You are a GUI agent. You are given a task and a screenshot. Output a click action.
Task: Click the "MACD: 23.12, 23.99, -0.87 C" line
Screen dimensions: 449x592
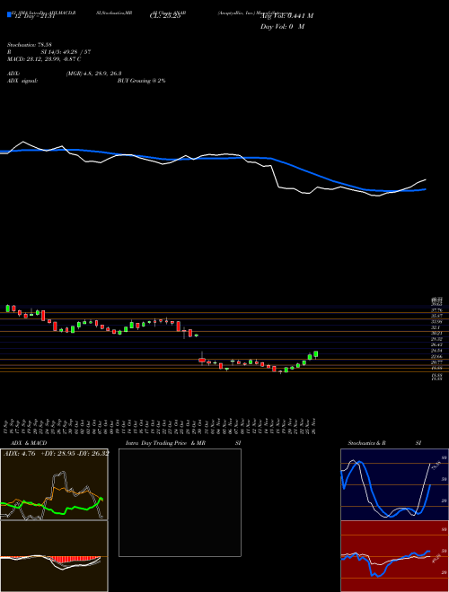[x=44, y=59]
